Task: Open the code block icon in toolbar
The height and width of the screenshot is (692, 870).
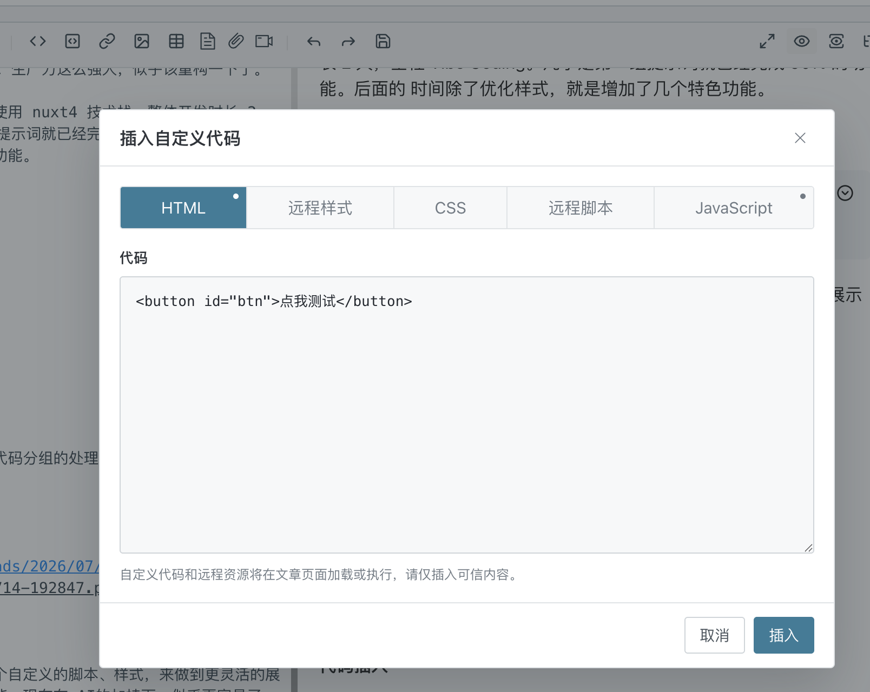Action: coord(72,41)
